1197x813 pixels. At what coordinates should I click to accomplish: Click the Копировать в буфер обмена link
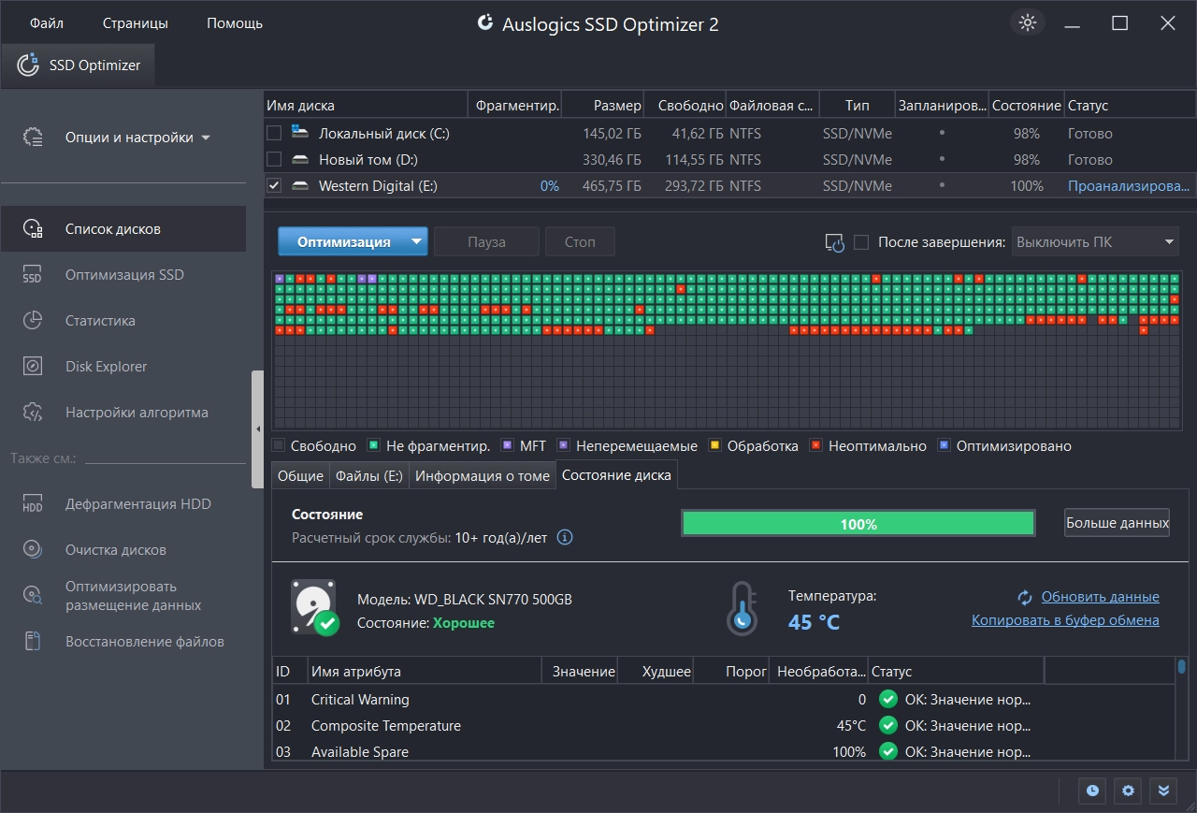coord(1065,620)
